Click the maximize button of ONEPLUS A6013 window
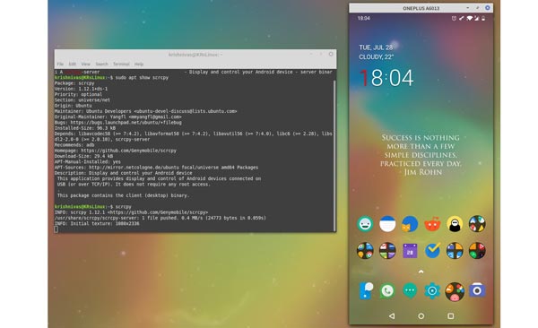 (x=478, y=7)
